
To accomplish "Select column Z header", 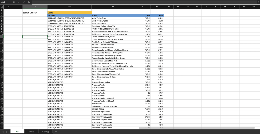I will click(35, 7).
